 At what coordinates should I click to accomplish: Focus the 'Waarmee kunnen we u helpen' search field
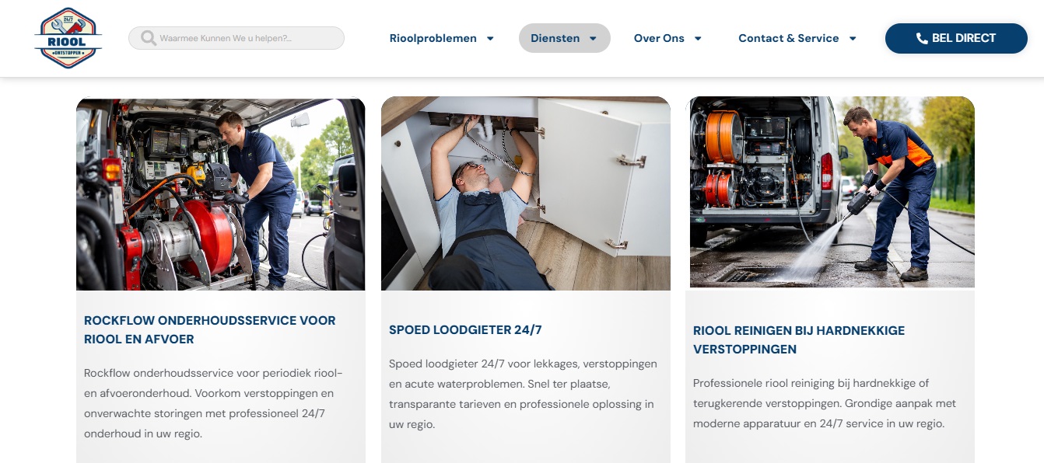(x=236, y=38)
